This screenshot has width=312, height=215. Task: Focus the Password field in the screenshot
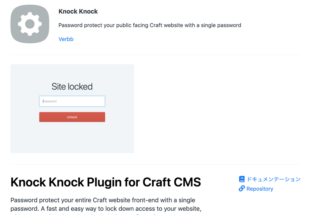point(72,101)
